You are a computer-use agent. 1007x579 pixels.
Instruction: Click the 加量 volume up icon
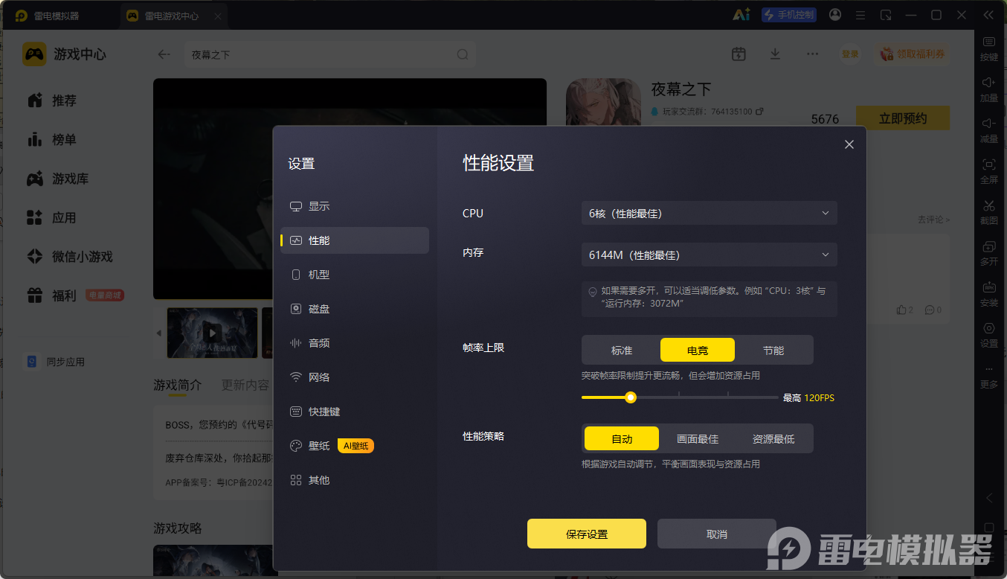(989, 83)
